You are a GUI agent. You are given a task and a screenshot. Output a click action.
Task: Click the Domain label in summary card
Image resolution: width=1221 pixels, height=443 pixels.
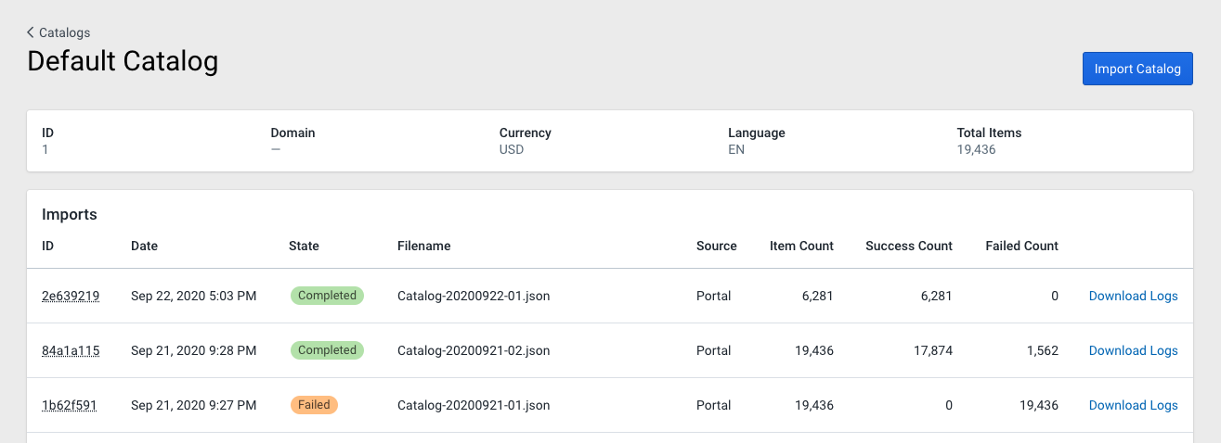pyautogui.click(x=292, y=133)
